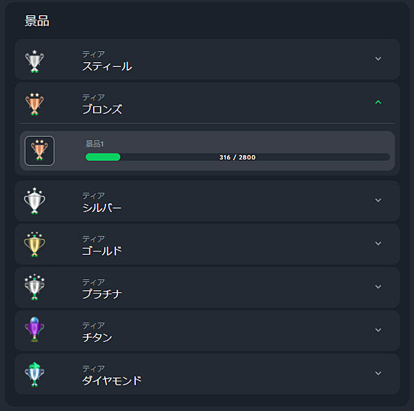Collapse the ブロンズ tier with green chevron
Viewport: 414px width, 411px height.
tap(378, 102)
